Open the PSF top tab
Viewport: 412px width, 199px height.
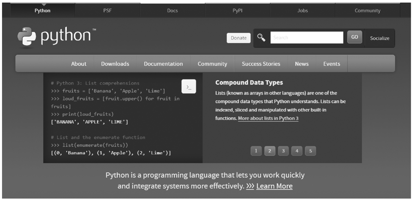(x=107, y=11)
